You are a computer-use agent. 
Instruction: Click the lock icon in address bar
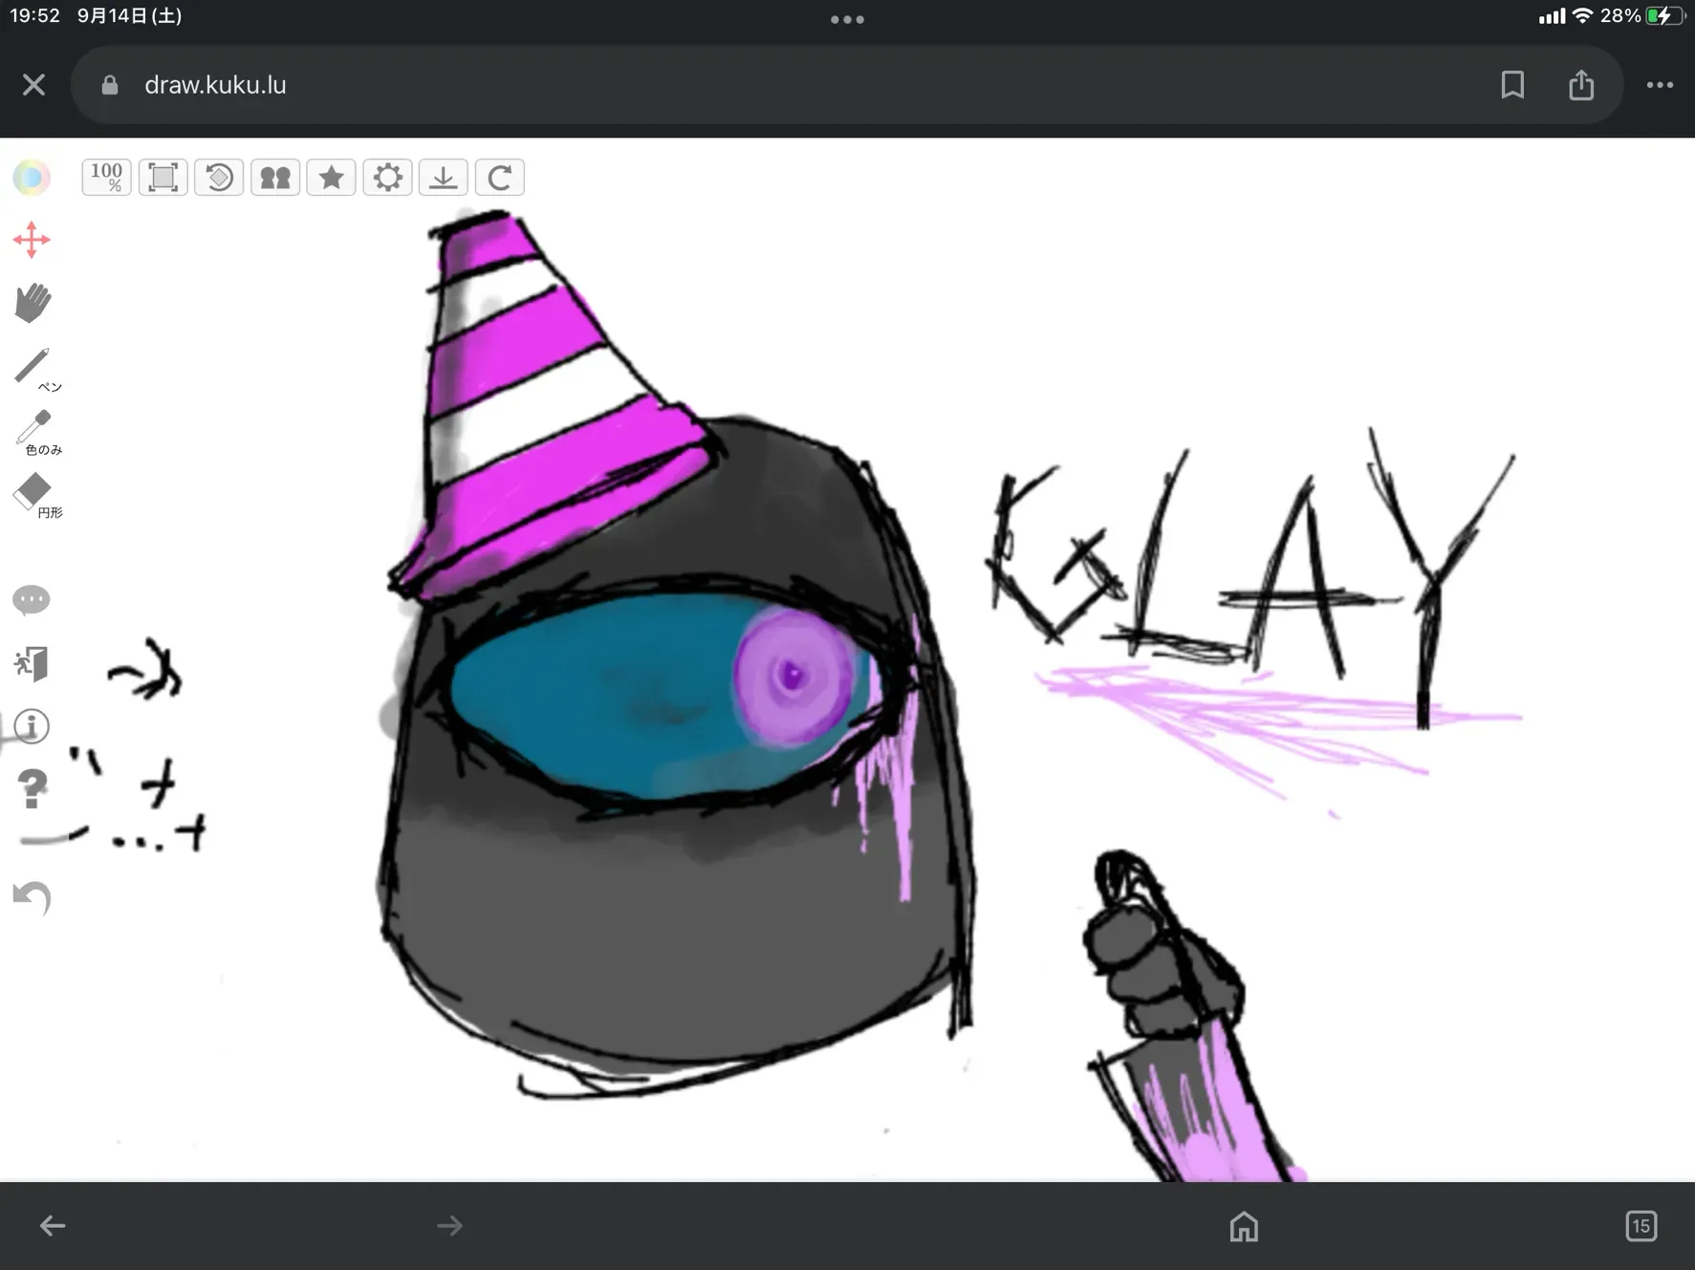coord(110,85)
